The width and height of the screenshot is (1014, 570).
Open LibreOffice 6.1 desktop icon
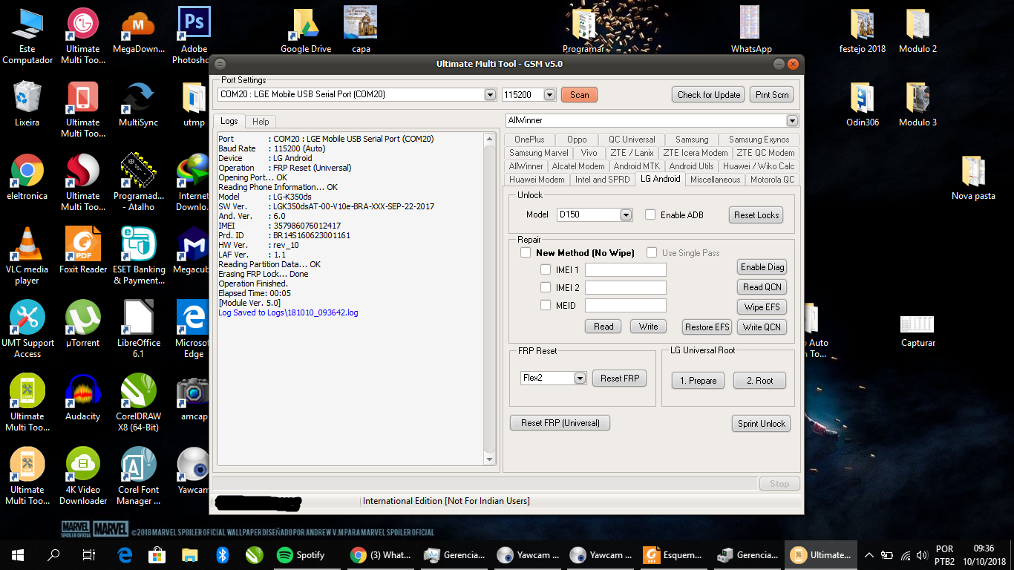[139, 330]
